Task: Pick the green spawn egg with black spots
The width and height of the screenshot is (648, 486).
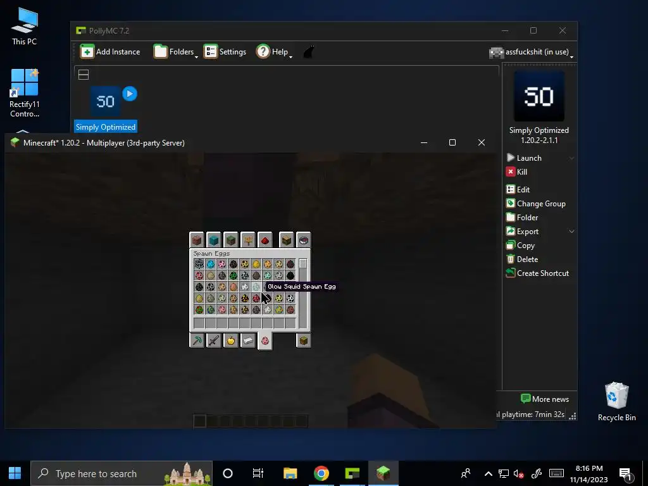Action: [234, 275]
